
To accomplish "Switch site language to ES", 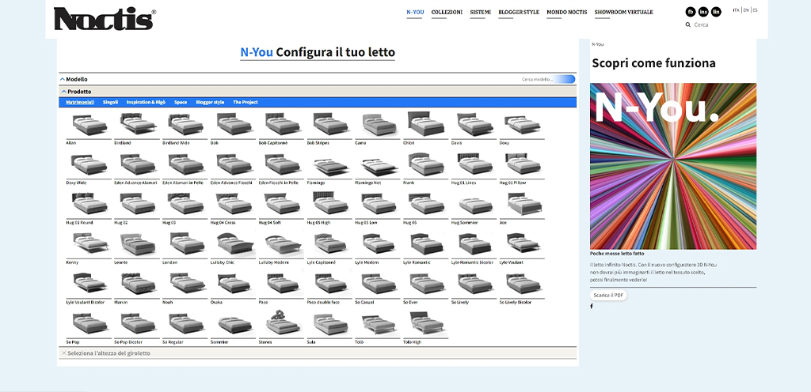I will 755,10.
